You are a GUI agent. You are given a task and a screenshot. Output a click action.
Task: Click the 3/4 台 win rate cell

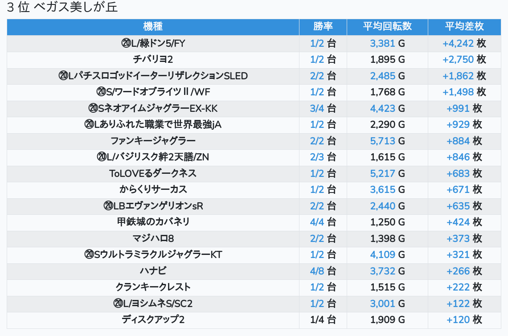[323, 109]
